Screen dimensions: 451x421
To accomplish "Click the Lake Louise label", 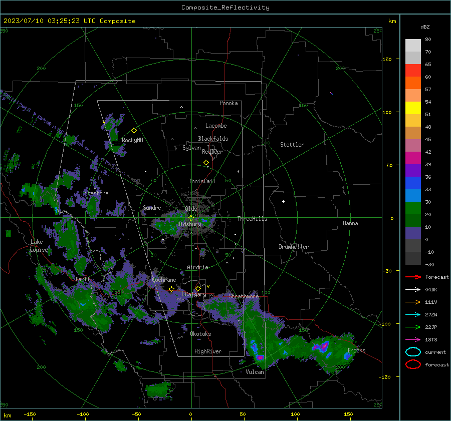I will [x=39, y=246].
